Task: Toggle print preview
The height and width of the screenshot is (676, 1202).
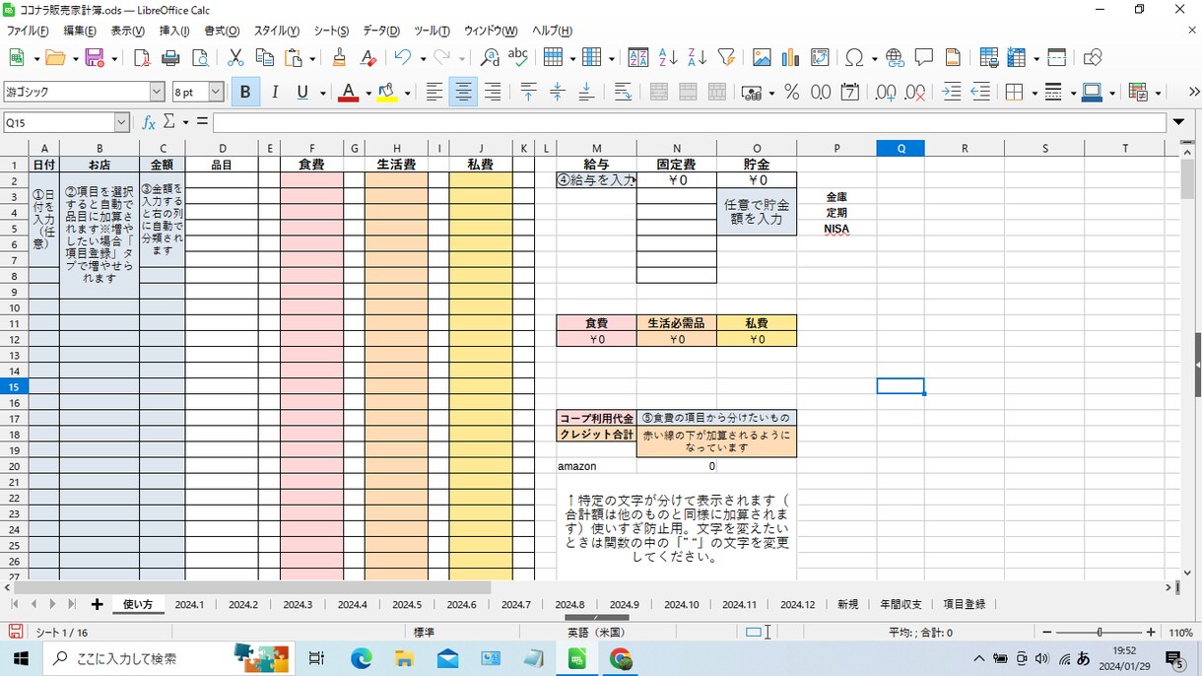Action: (x=200, y=58)
